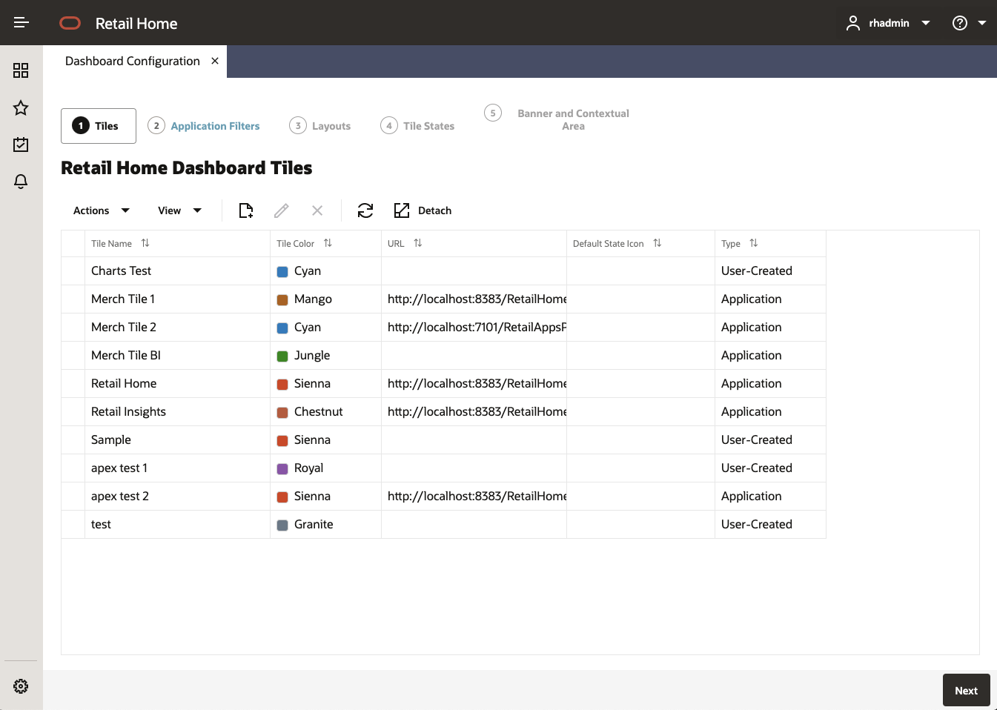997x710 pixels.
Task: Select row header of Charts Test row
Action: pos(73,271)
